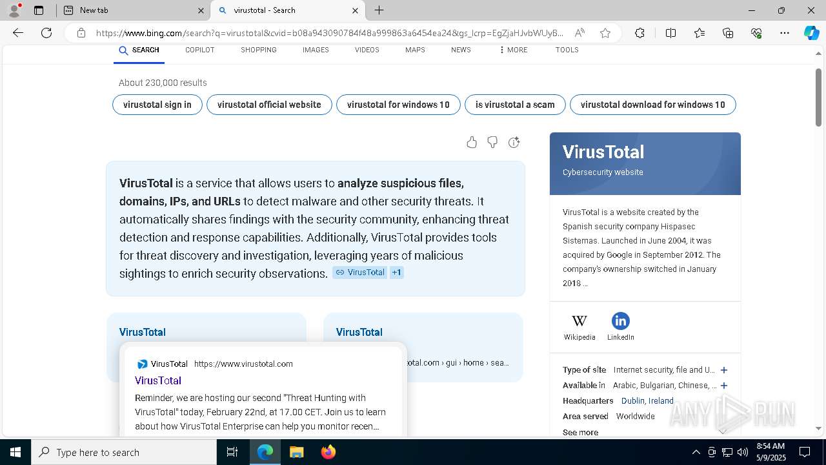Select the MAPS search tab

coord(415,50)
